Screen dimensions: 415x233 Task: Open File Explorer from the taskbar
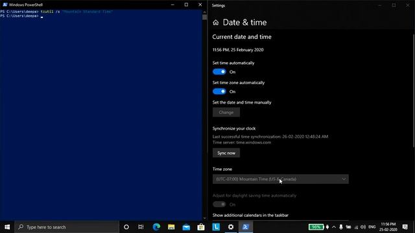point(171,227)
